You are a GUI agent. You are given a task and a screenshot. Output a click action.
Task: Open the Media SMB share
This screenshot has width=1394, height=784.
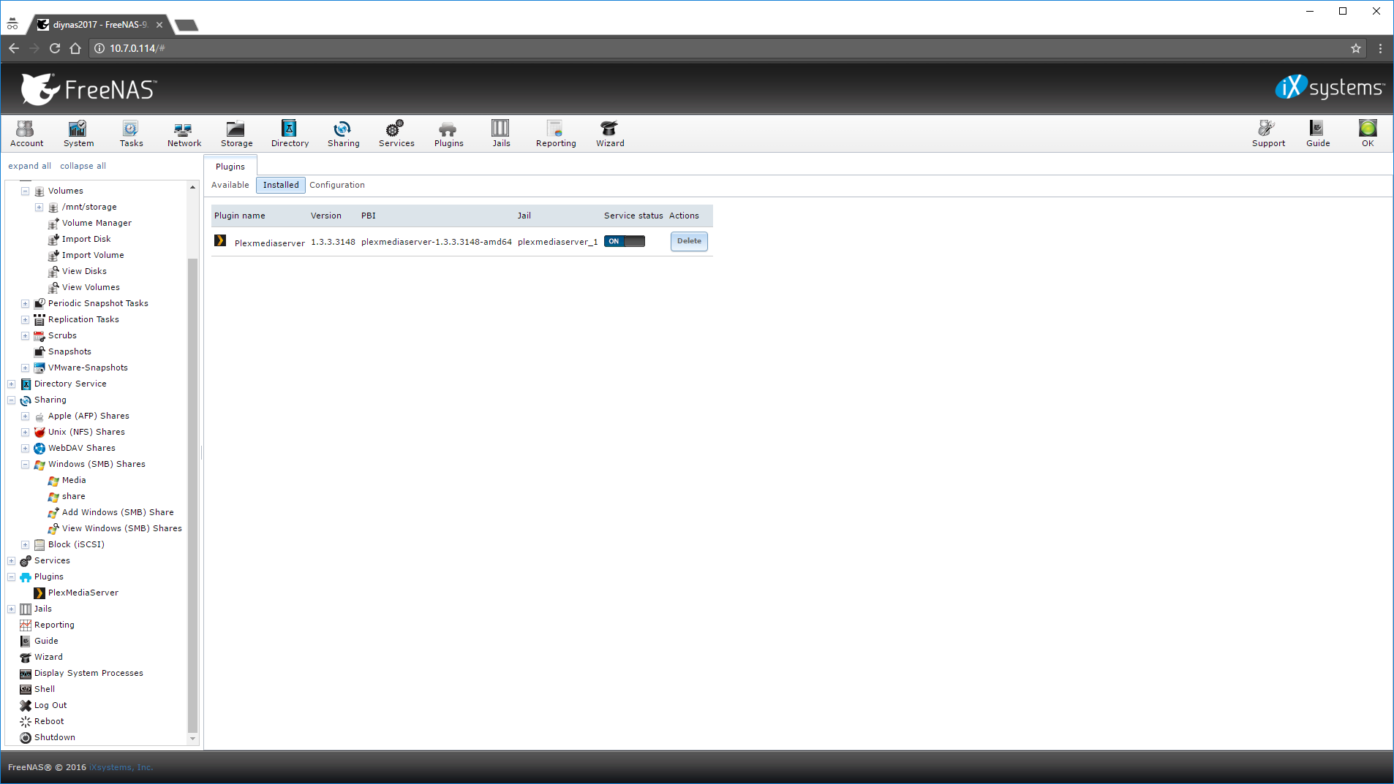point(74,481)
